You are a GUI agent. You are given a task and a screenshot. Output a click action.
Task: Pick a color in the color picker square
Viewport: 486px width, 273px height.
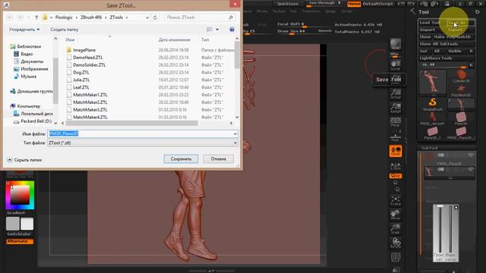(21, 195)
